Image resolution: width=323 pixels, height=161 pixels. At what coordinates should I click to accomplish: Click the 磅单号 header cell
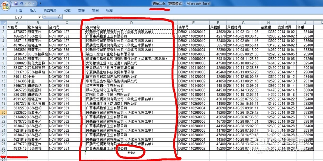(193, 27)
